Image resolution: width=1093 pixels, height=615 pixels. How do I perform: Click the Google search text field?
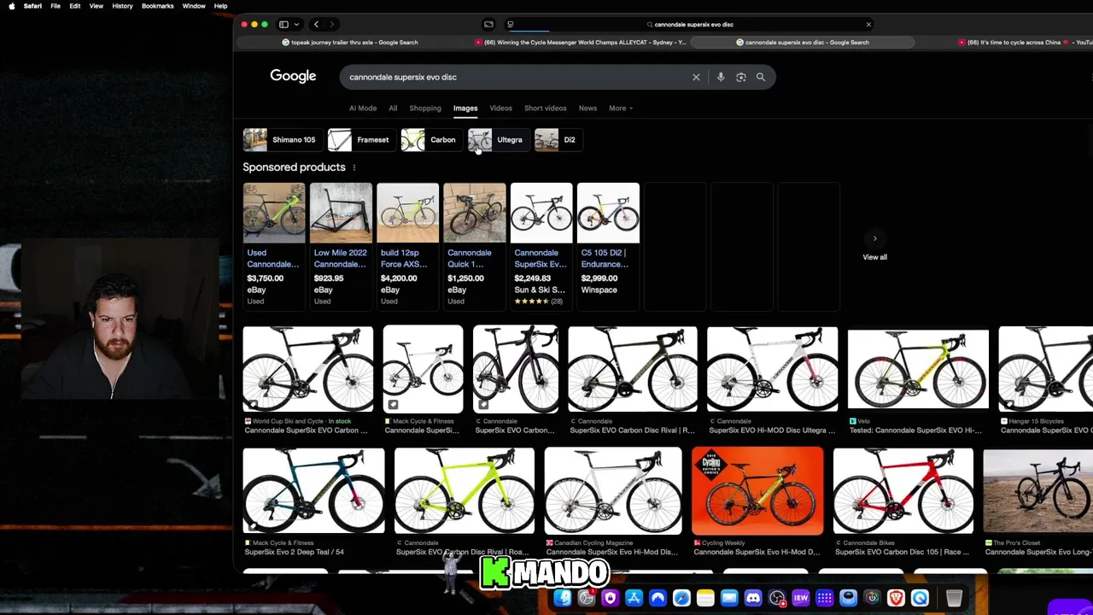pyautogui.click(x=517, y=77)
